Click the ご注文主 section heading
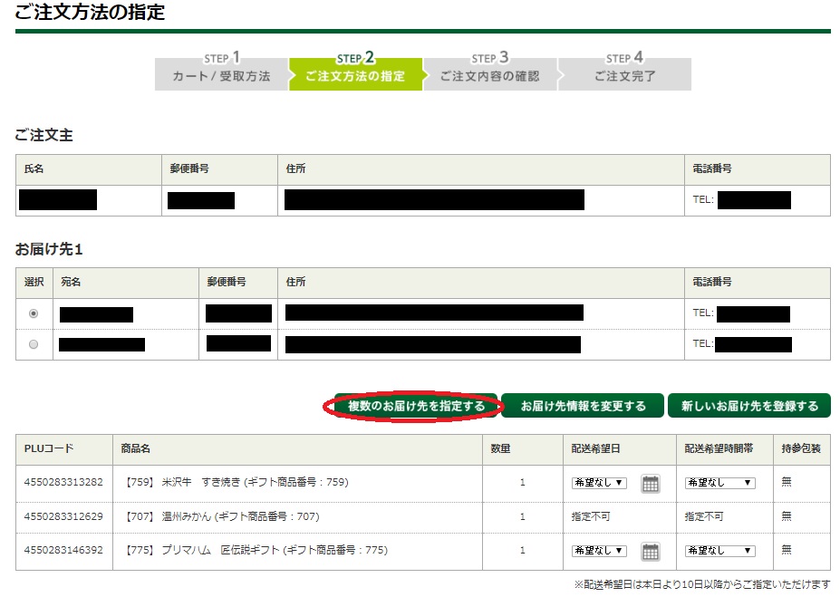Viewport: 840px width, 597px height. (x=43, y=135)
